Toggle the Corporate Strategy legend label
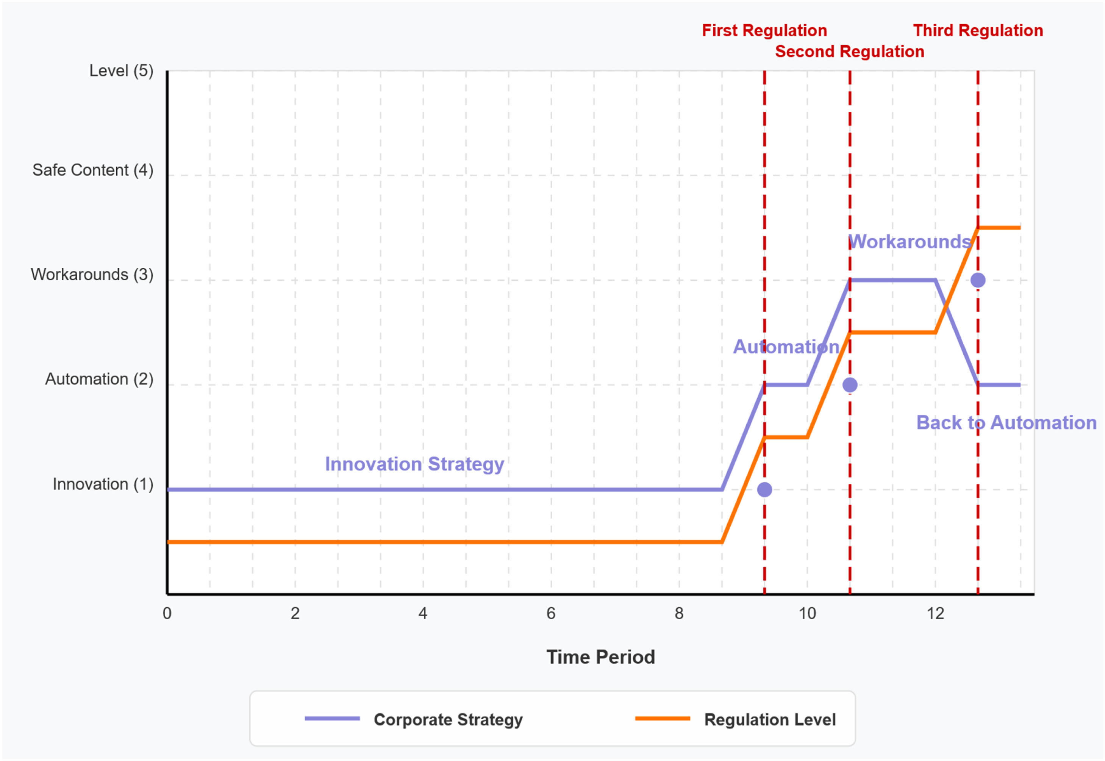1105x761 pixels. point(448,719)
